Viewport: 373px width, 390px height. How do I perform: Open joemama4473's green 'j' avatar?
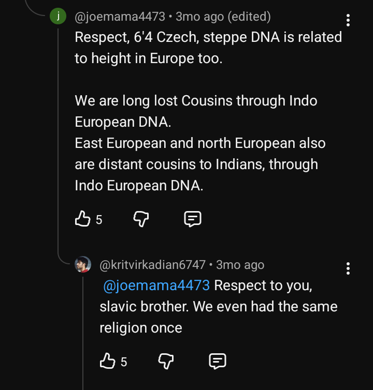click(58, 16)
